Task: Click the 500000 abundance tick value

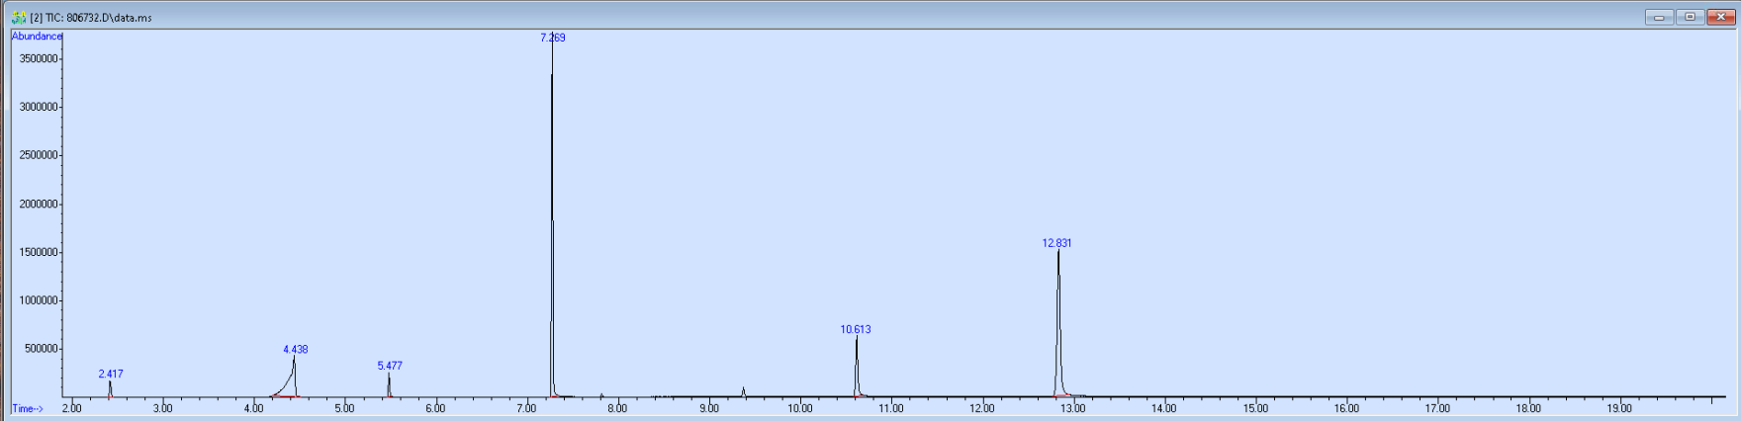Action: pyautogui.click(x=42, y=349)
